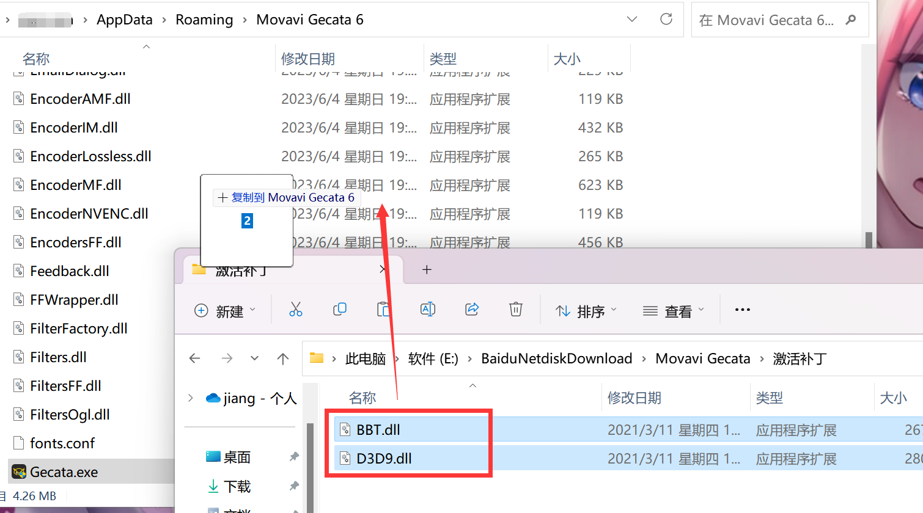Click BaiduNetdiskDownload in address path
This screenshot has width=923, height=513.
click(x=556, y=358)
